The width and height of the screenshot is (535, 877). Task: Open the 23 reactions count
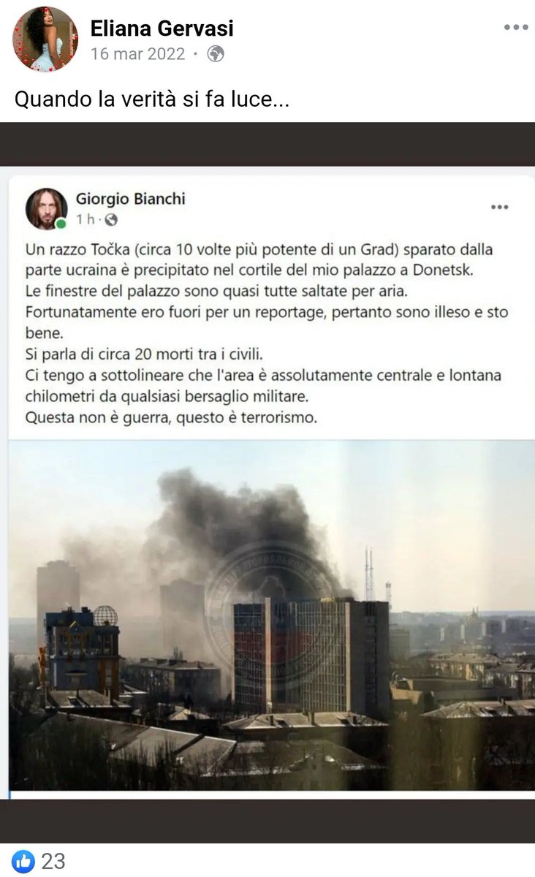click(x=53, y=861)
